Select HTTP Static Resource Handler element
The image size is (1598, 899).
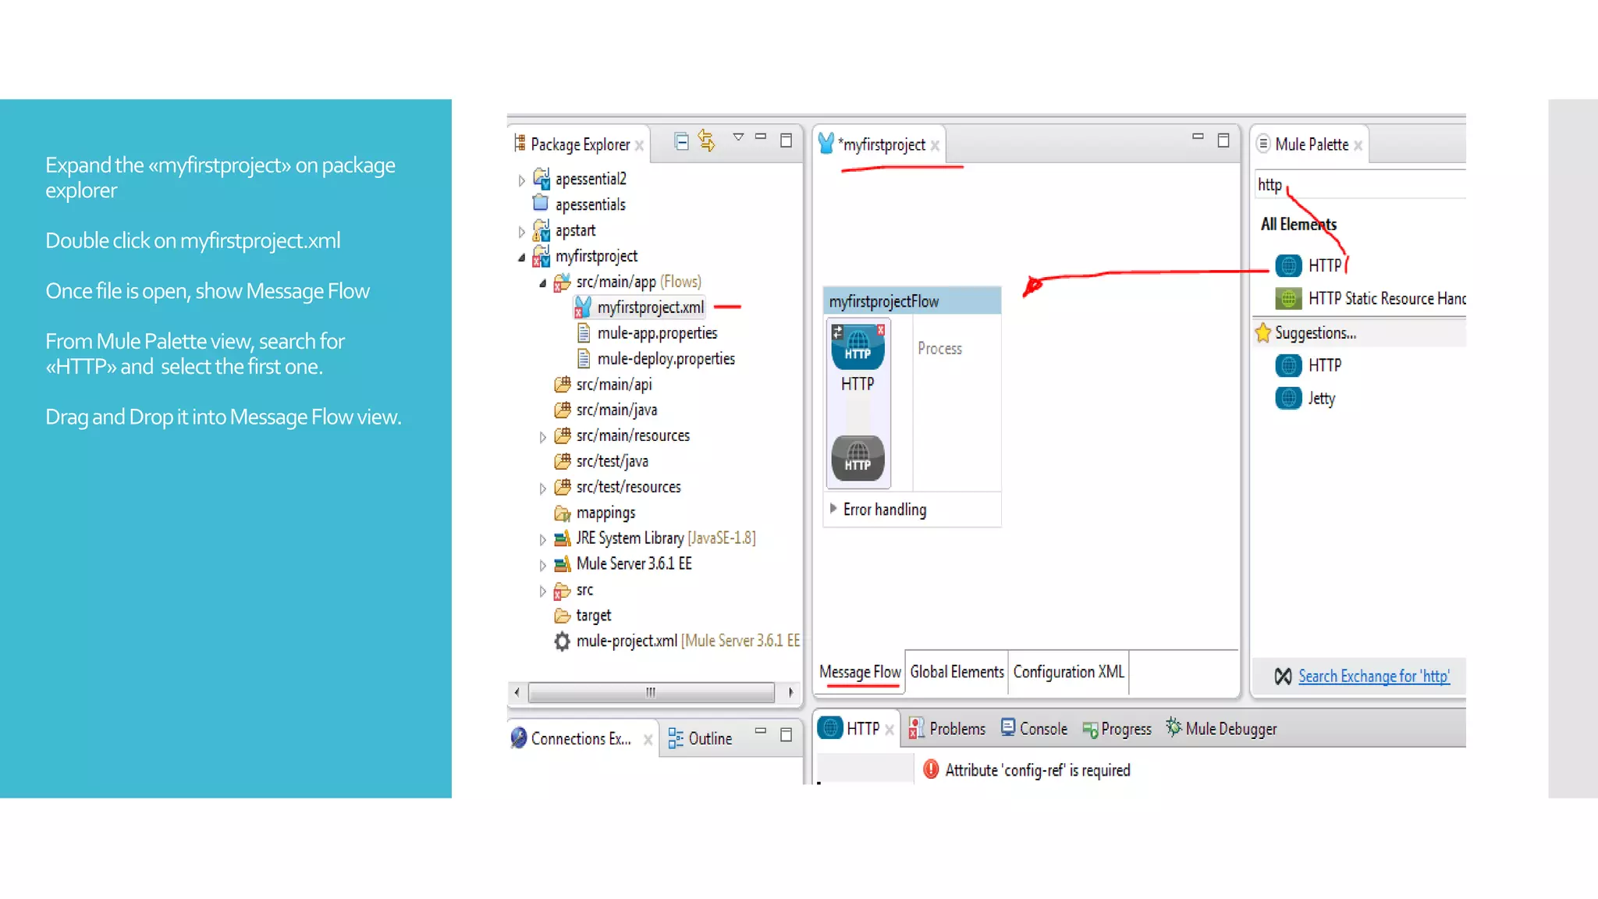[1370, 298]
